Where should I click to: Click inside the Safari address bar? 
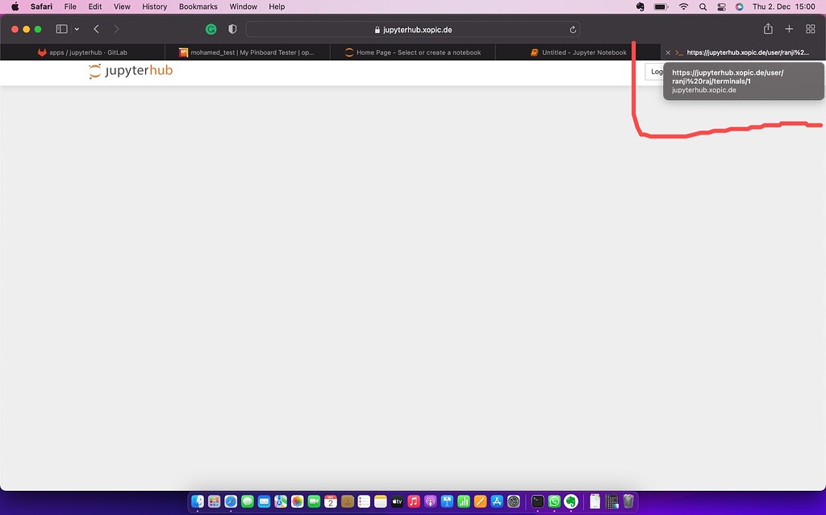coord(413,28)
